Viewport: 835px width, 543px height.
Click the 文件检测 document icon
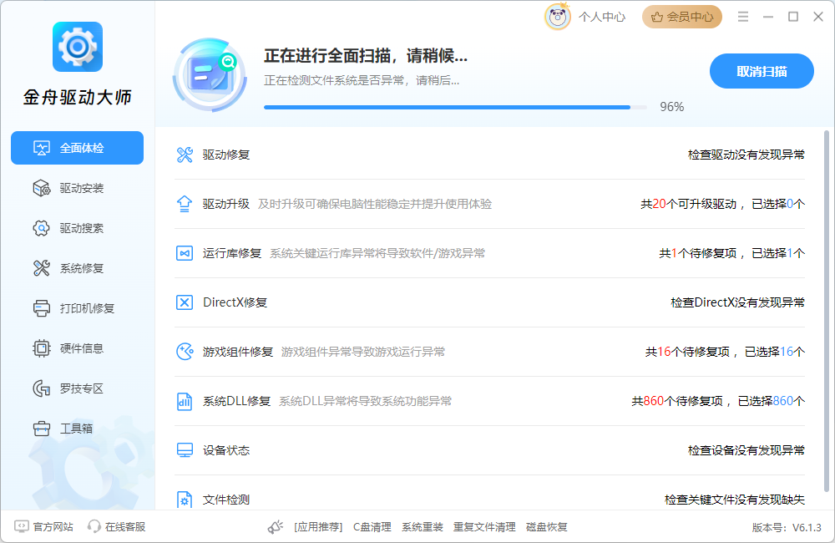[185, 500]
